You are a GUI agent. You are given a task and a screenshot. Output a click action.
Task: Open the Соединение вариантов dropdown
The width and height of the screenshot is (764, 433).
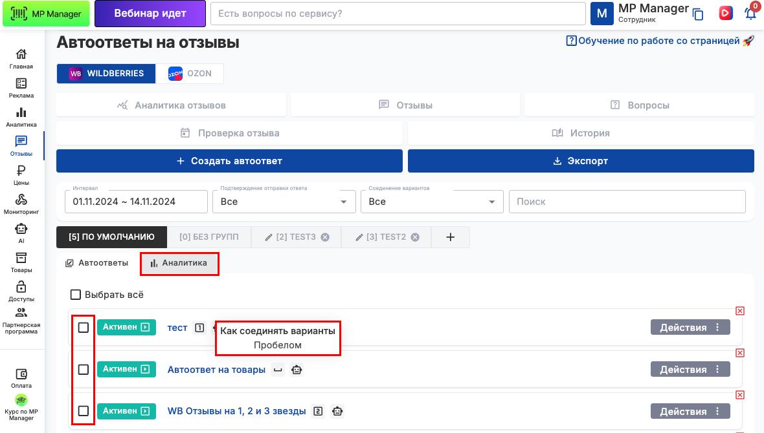tap(432, 202)
